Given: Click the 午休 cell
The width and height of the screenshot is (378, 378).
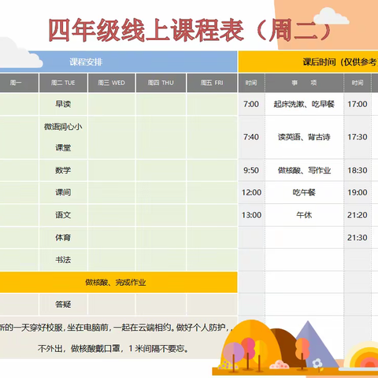Looking at the screenshot, I should 304,215.
